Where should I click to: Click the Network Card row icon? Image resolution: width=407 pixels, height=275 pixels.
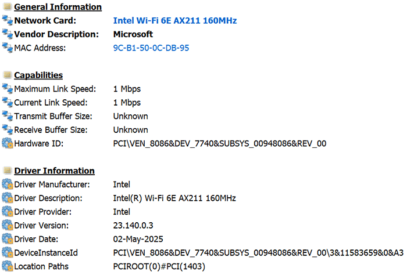point(7,21)
